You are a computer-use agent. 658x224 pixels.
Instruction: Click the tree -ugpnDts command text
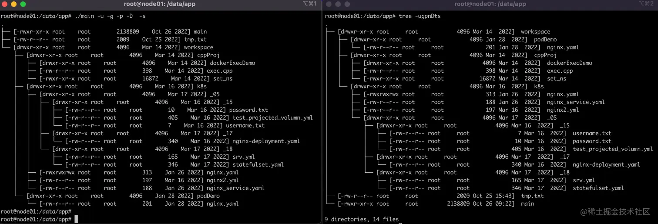coord(420,16)
